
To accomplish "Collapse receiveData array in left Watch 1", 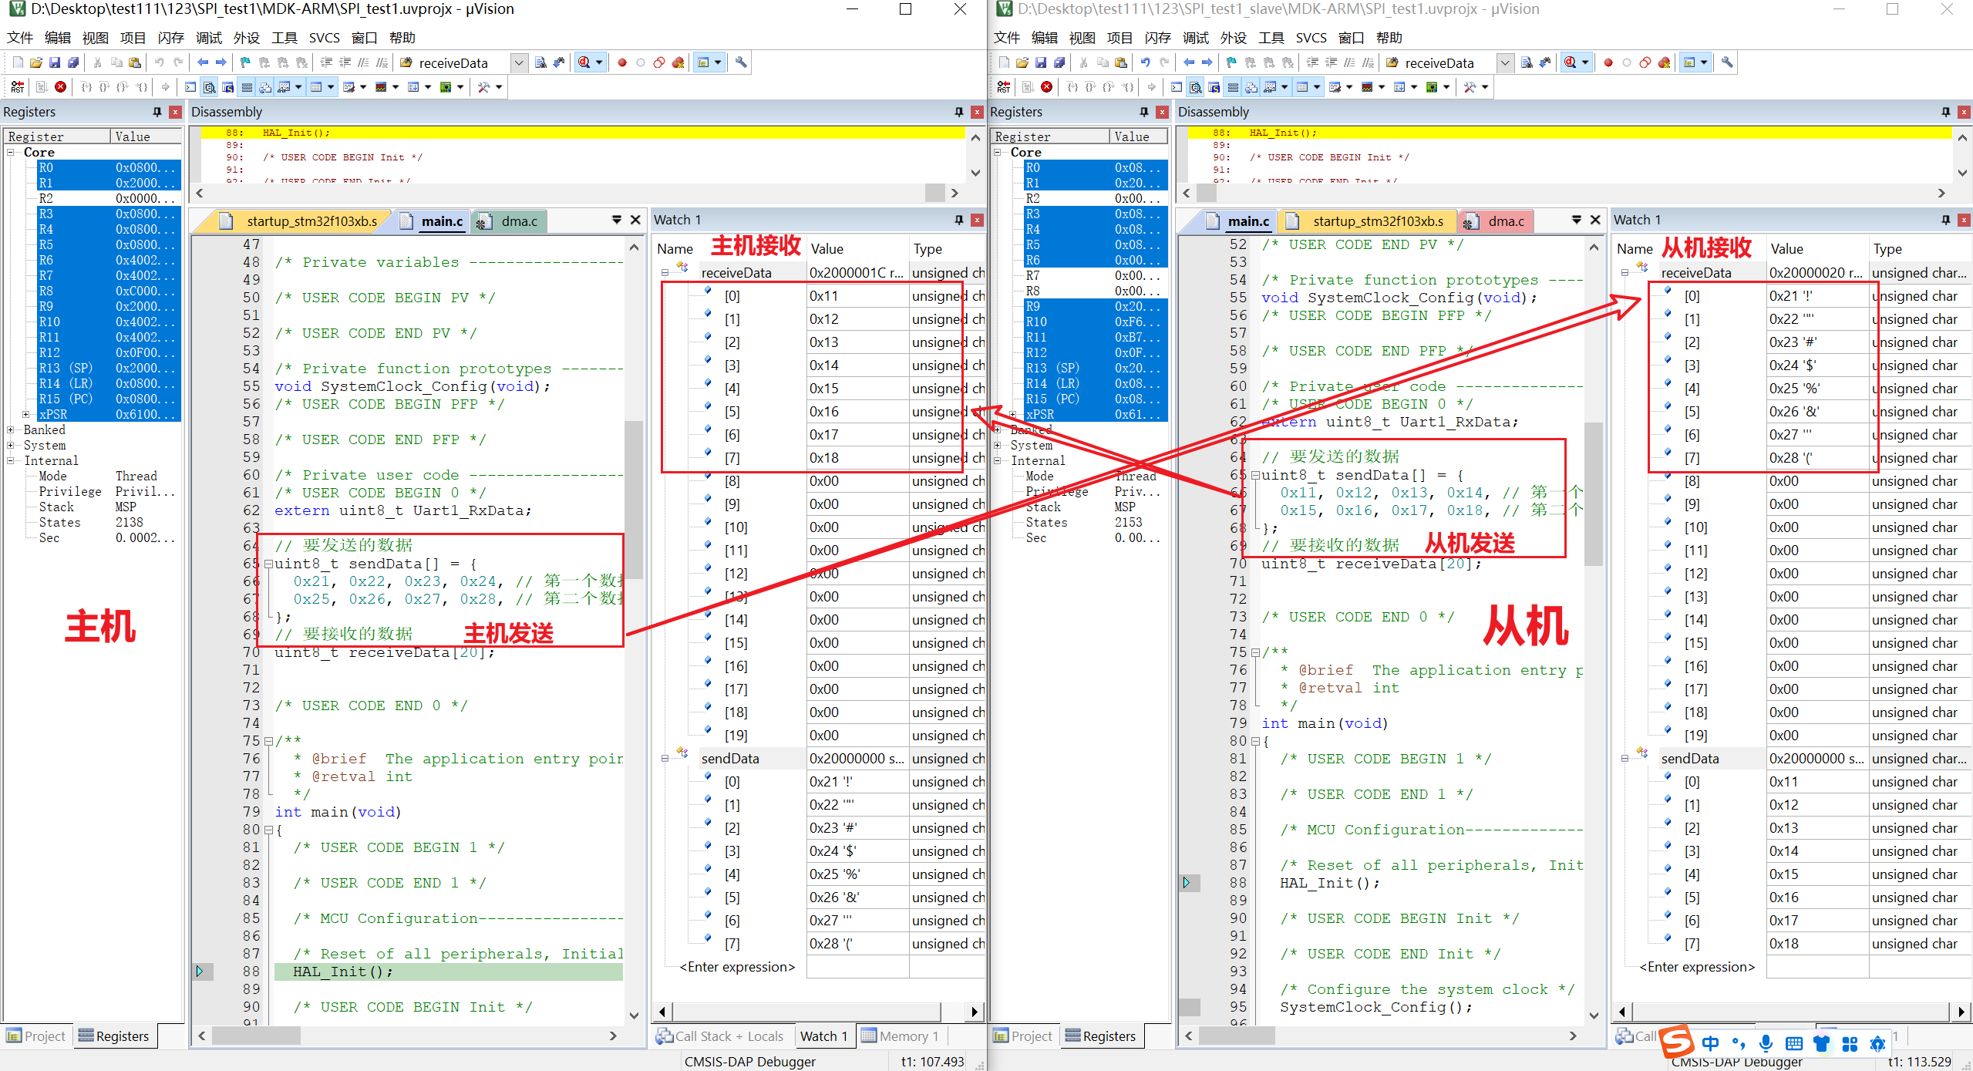I will (x=665, y=273).
